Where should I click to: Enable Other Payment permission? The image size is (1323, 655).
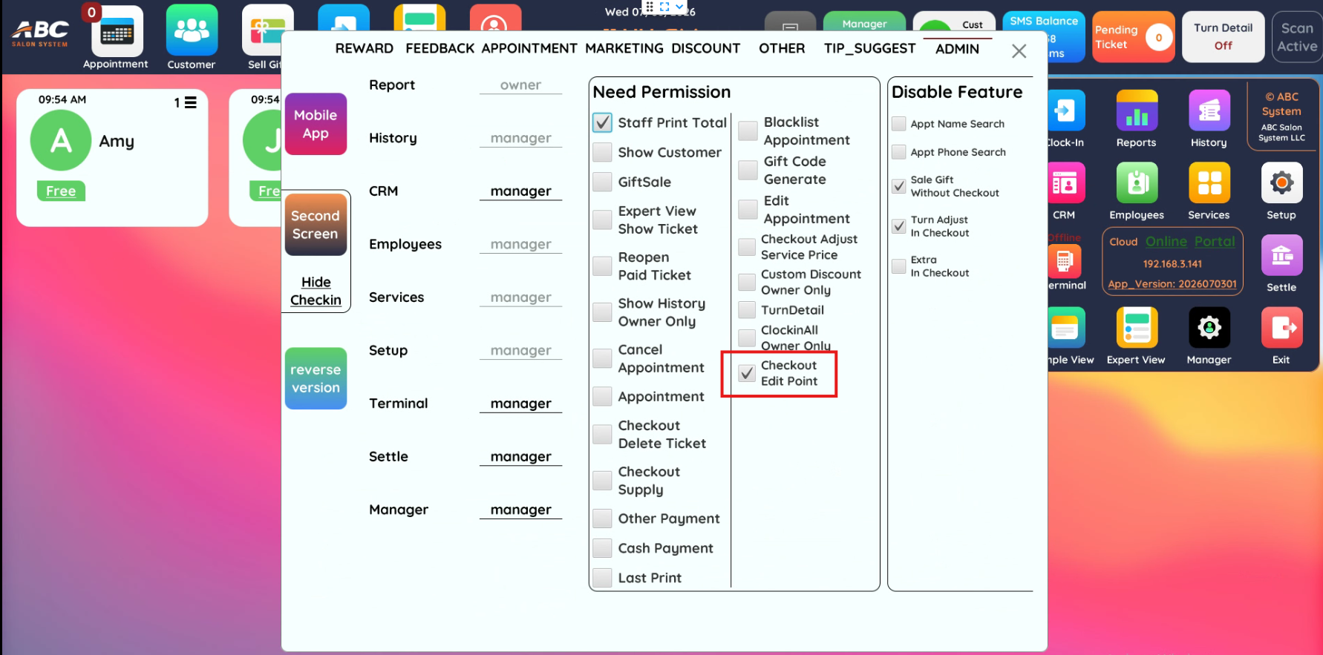[x=602, y=519]
